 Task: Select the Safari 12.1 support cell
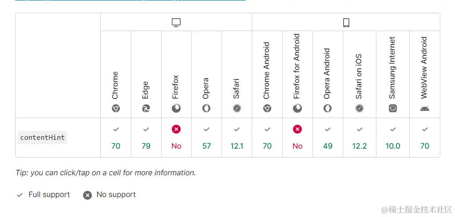(237, 138)
